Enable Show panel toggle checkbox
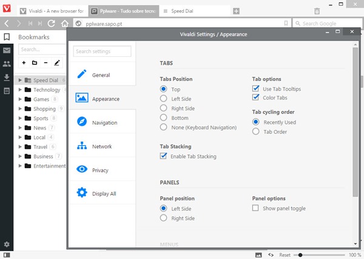The height and width of the screenshot is (259, 364). (x=255, y=208)
